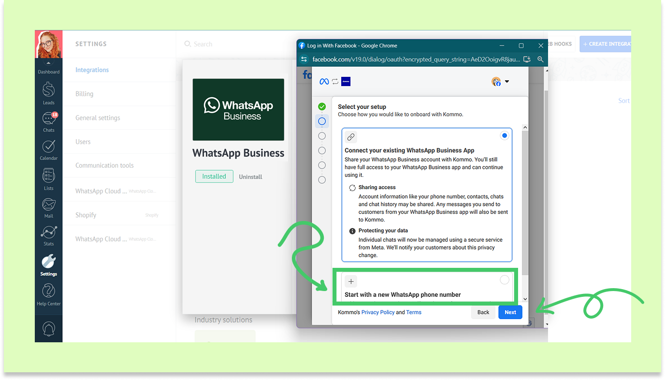Open the Terms link
Image resolution: width=665 pixels, height=380 pixels.
click(x=414, y=312)
